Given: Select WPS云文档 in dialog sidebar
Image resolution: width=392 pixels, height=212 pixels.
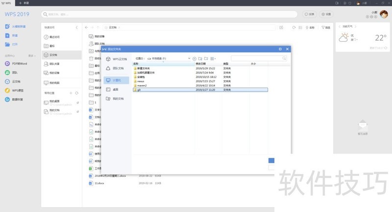Looking at the screenshot, I should coord(117,59).
